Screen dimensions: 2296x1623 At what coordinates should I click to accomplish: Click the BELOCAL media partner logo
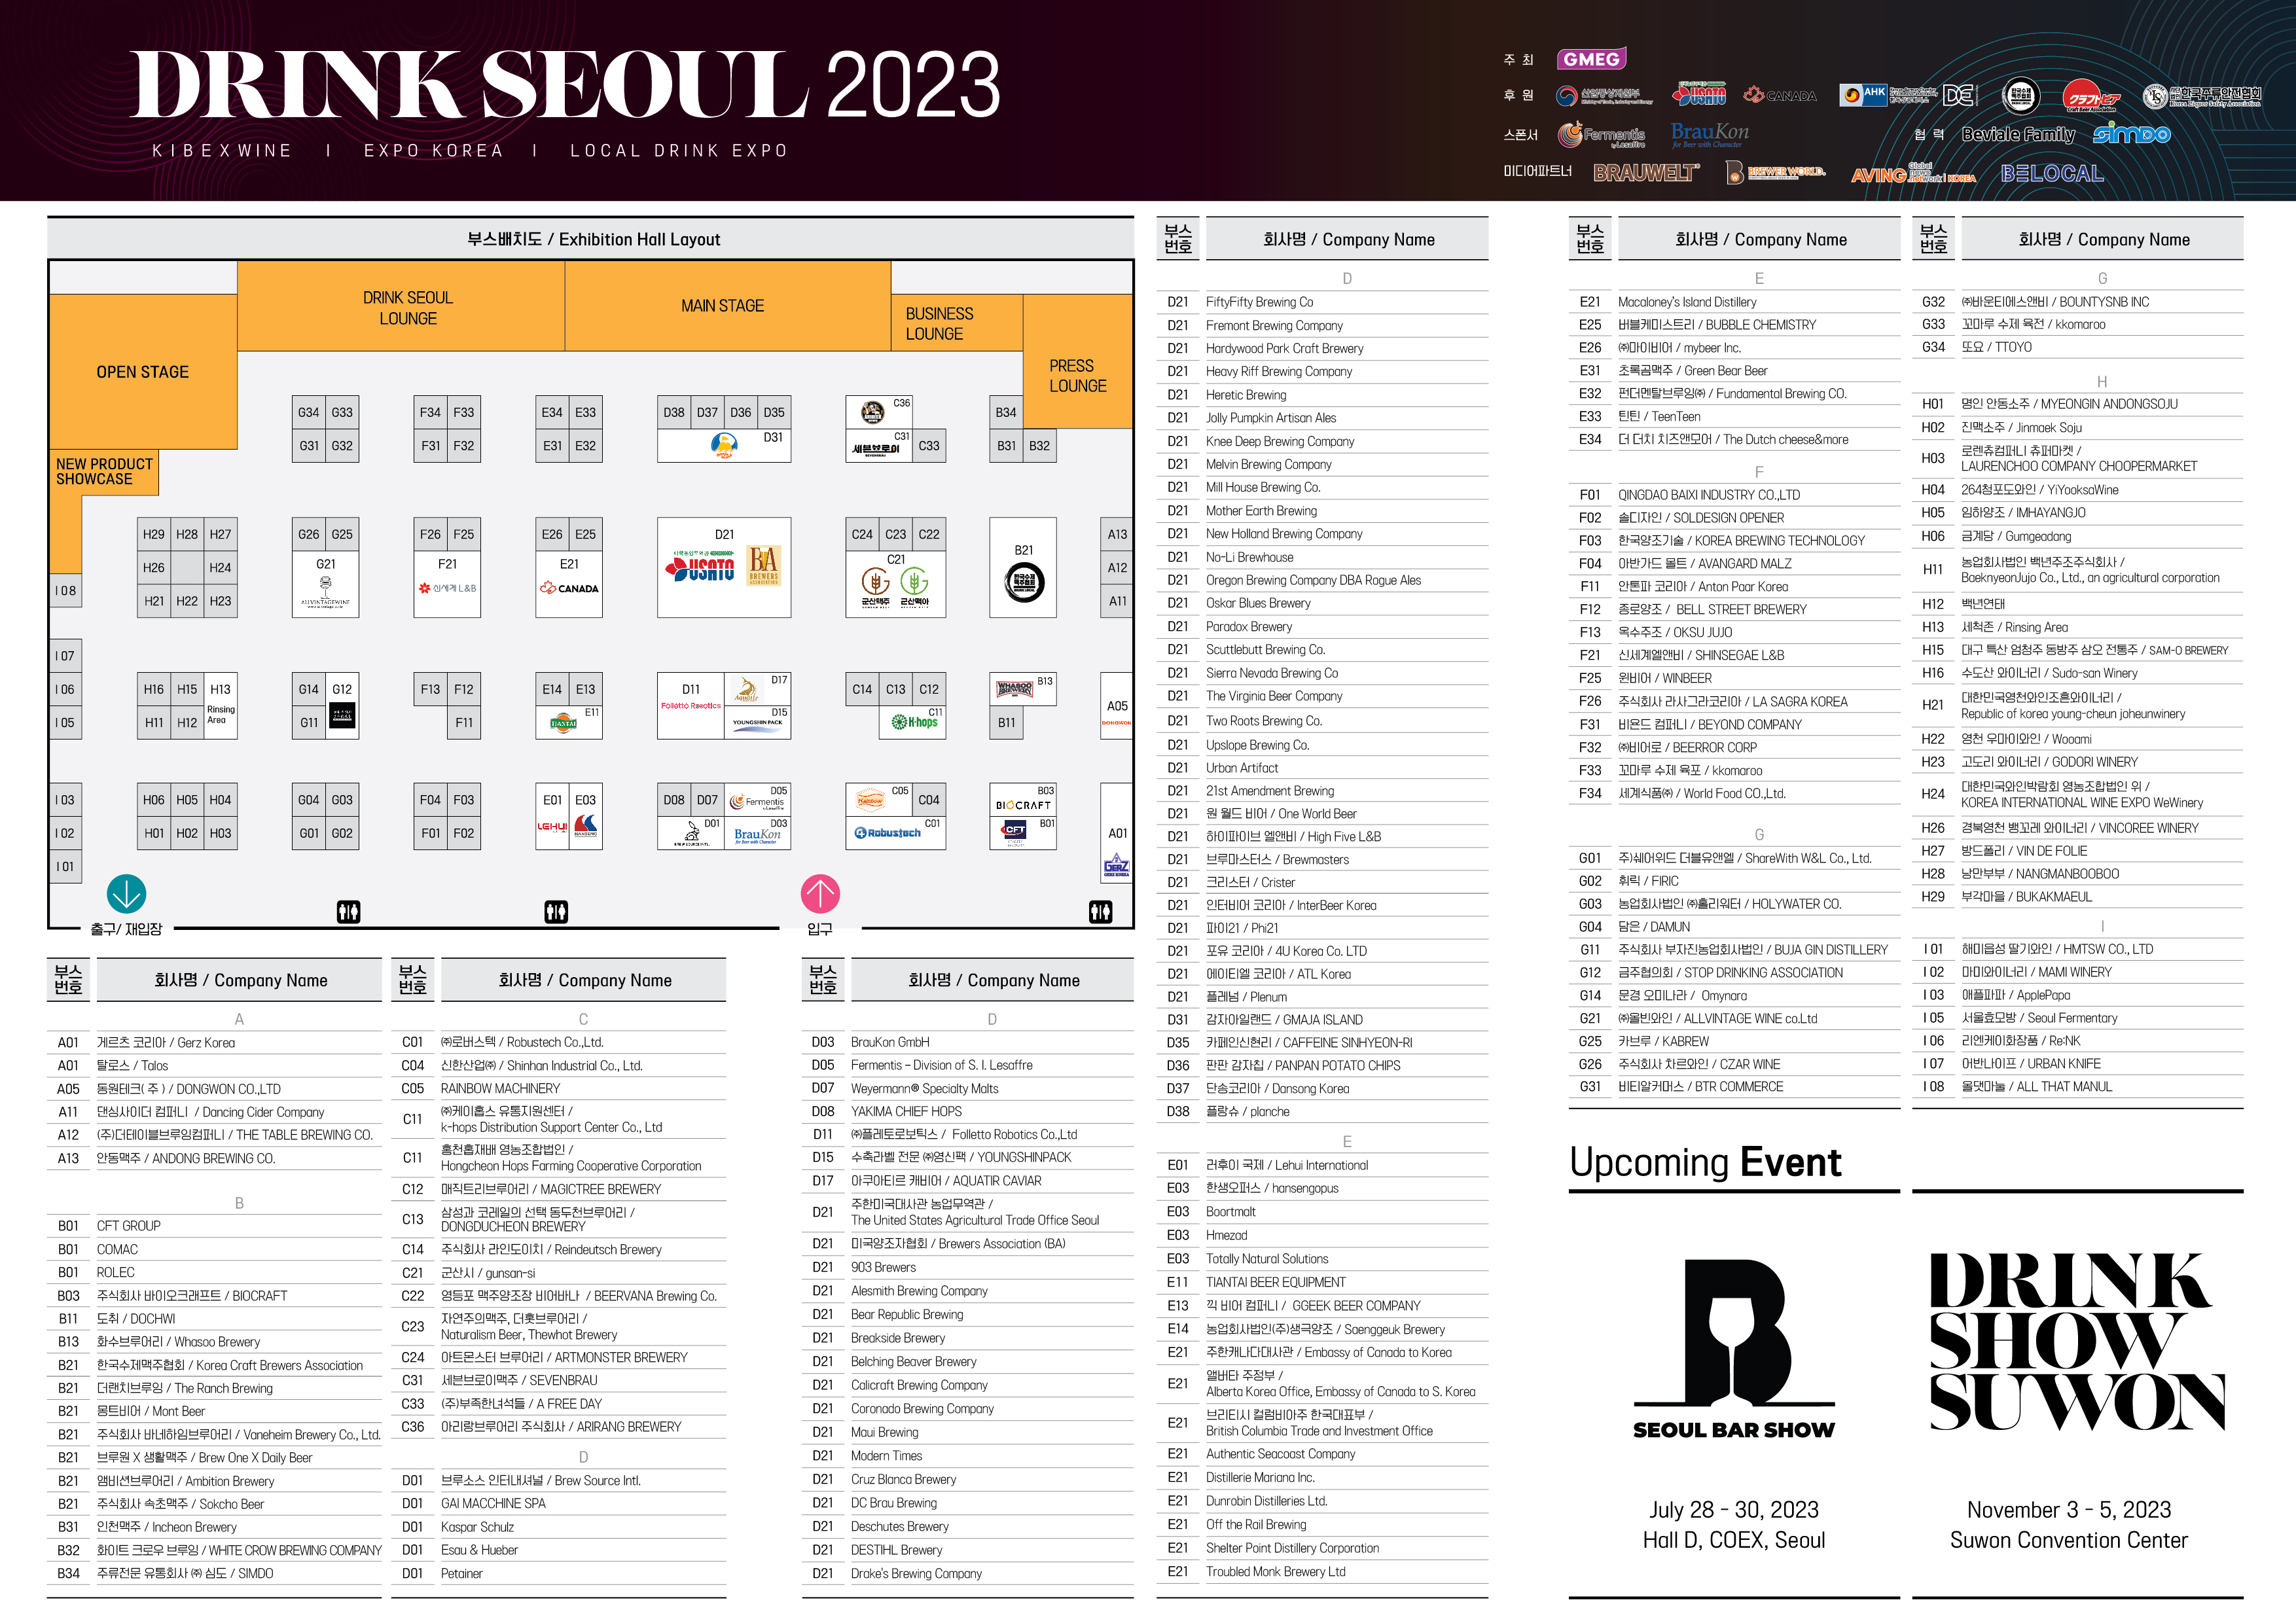pyautogui.click(x=2051, y=174)
